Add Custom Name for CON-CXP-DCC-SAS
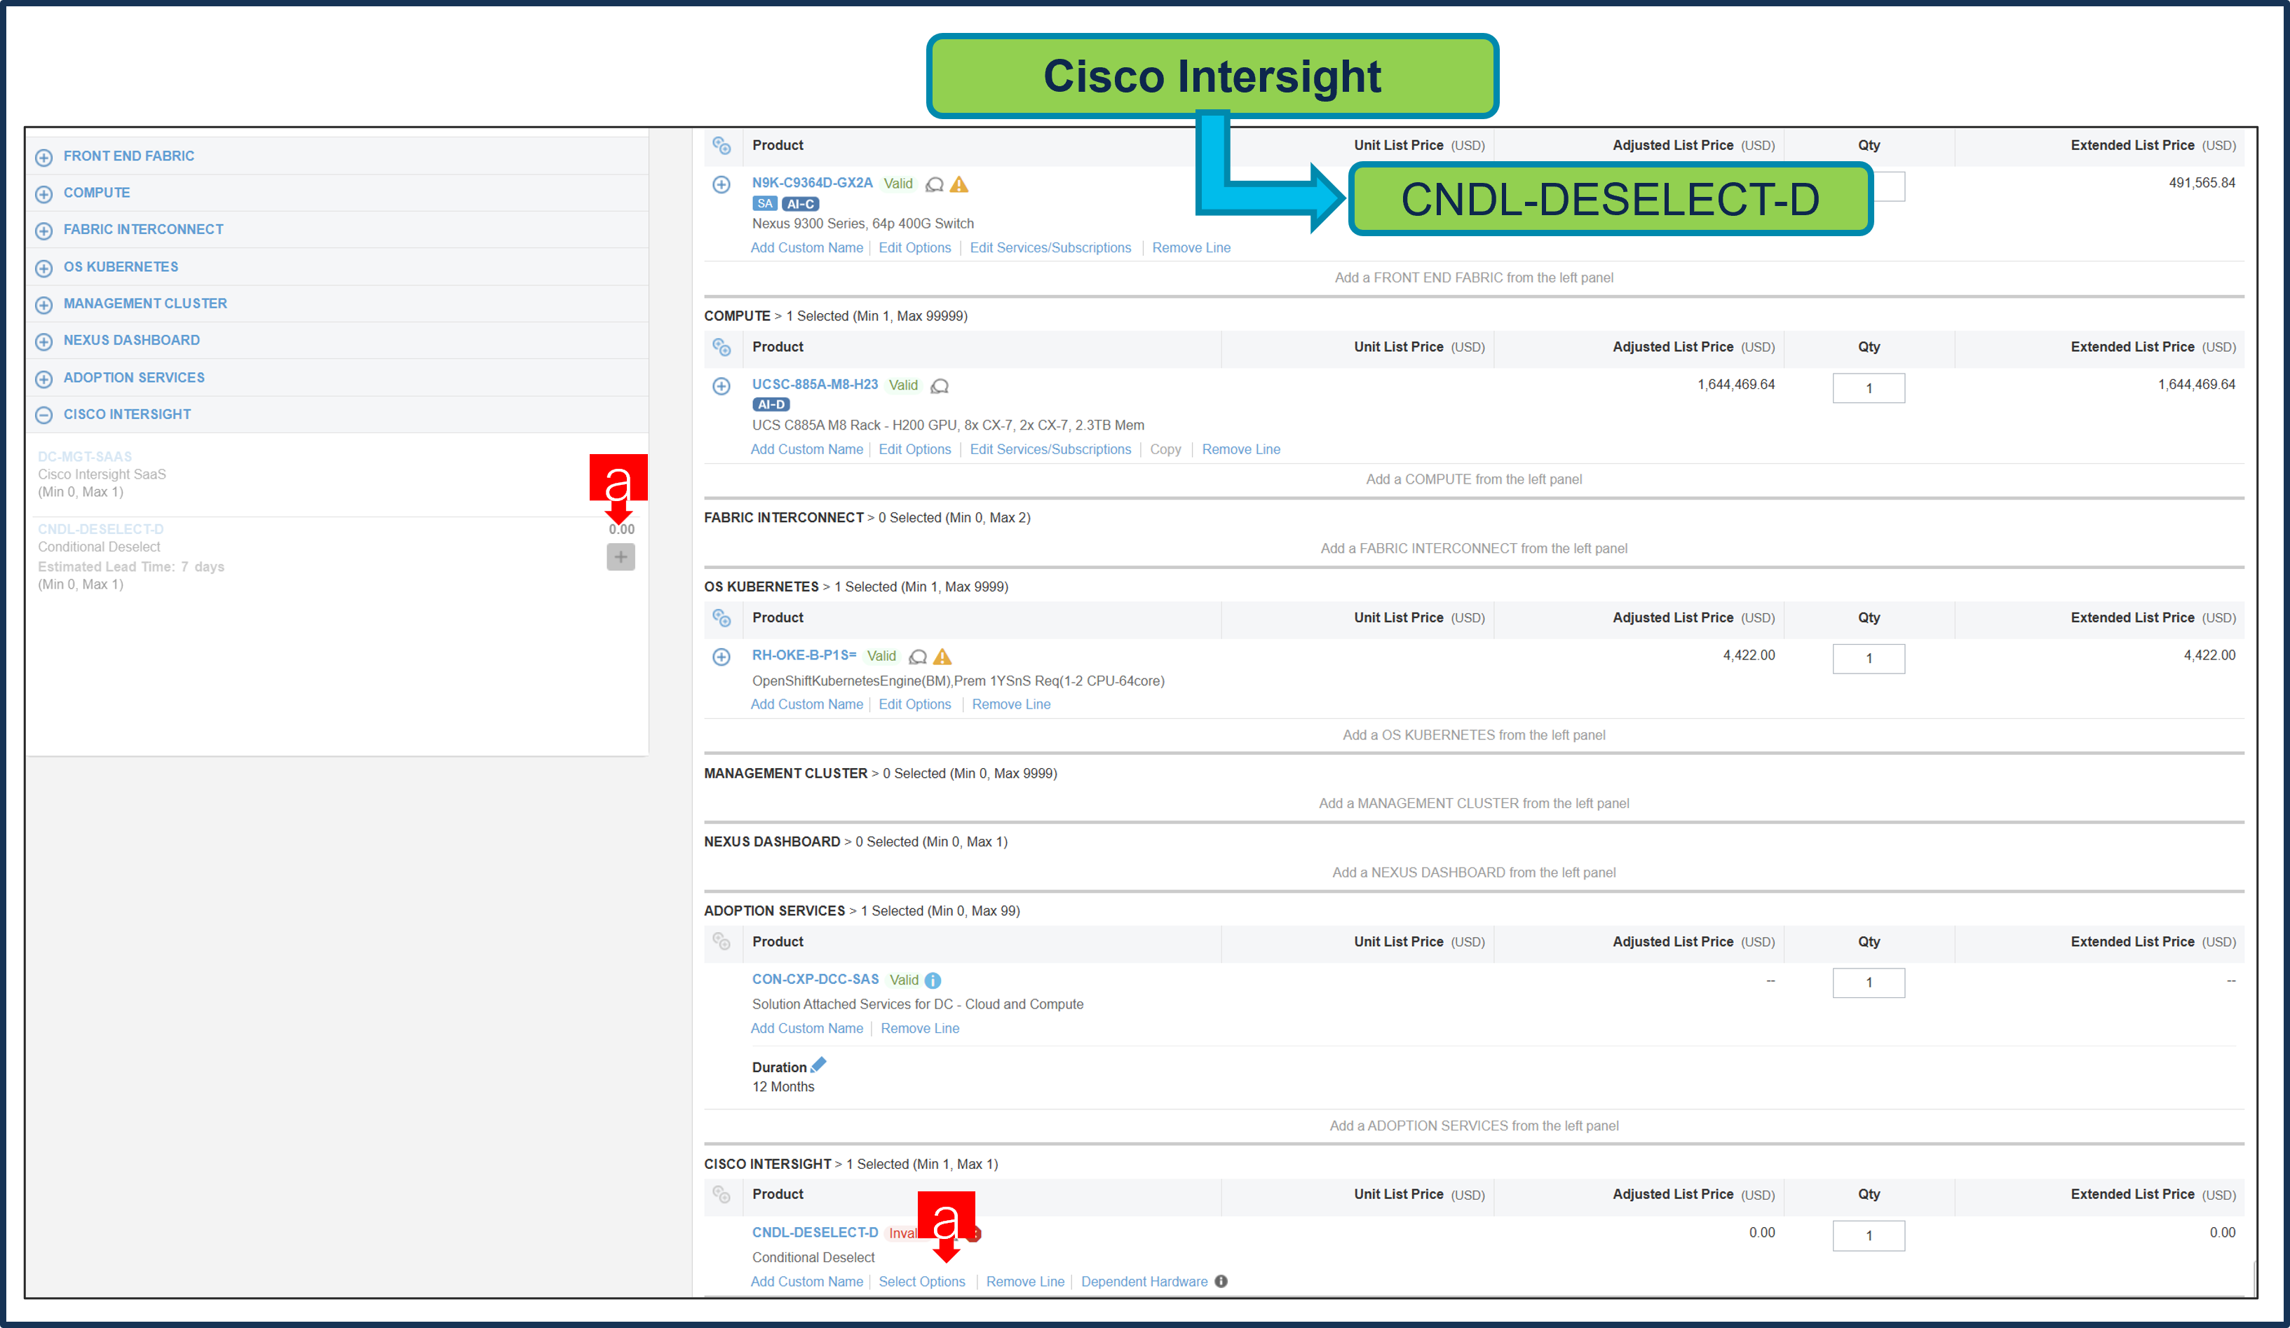 pyautogui.click(x=807, y=1029)
